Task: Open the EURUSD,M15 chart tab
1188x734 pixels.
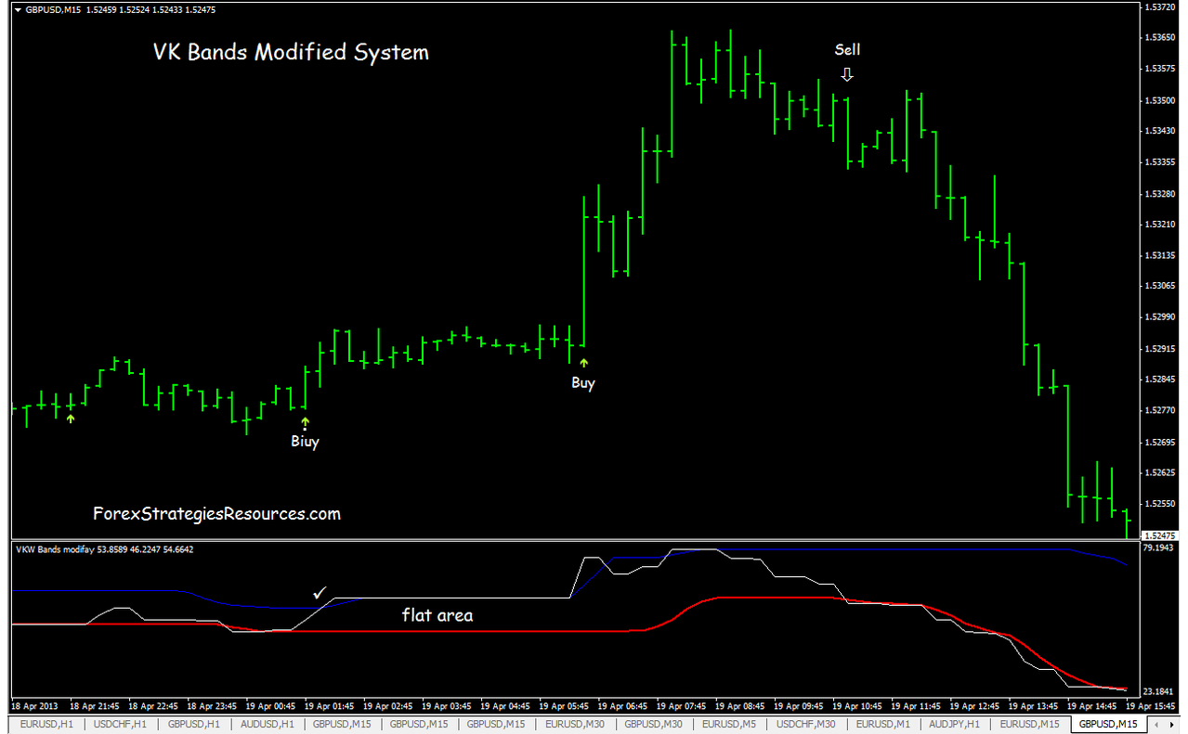Action: click(1030, 724)
